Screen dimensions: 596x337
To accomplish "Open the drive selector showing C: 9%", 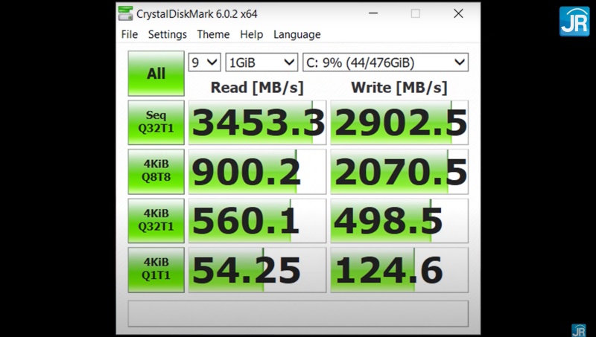I will point(385,62).
